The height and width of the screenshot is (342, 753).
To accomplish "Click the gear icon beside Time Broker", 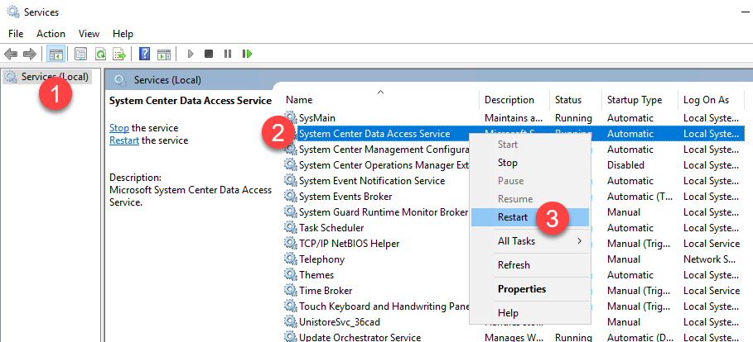I will point(291,291).
